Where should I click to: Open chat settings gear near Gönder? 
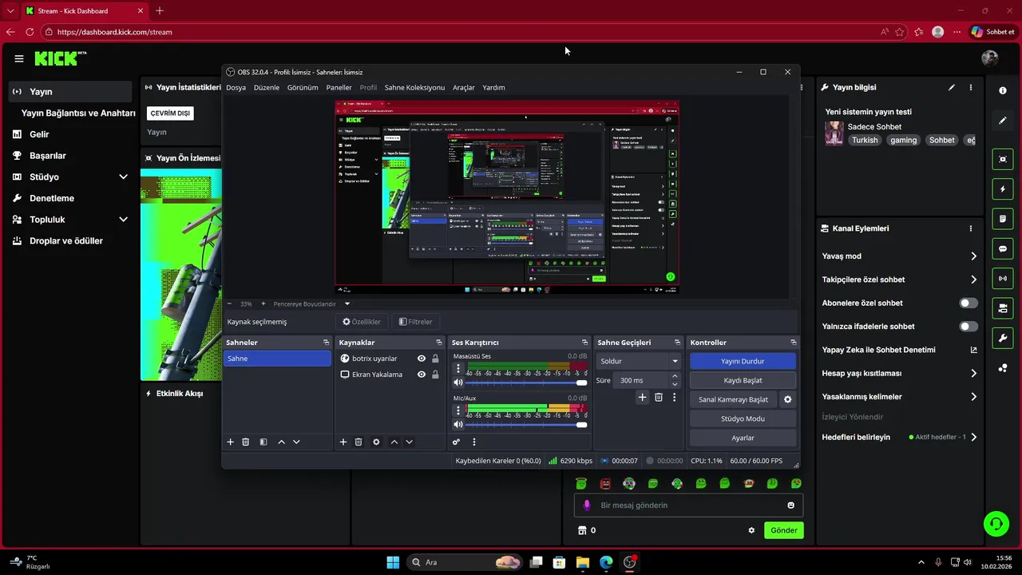[751, 530]
